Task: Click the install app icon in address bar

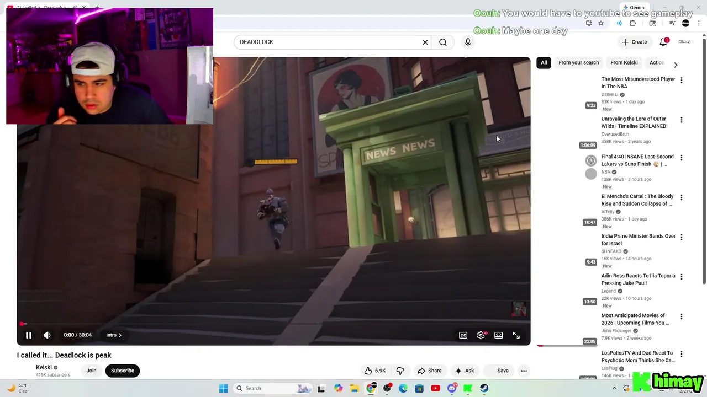Action: [589, 23]
